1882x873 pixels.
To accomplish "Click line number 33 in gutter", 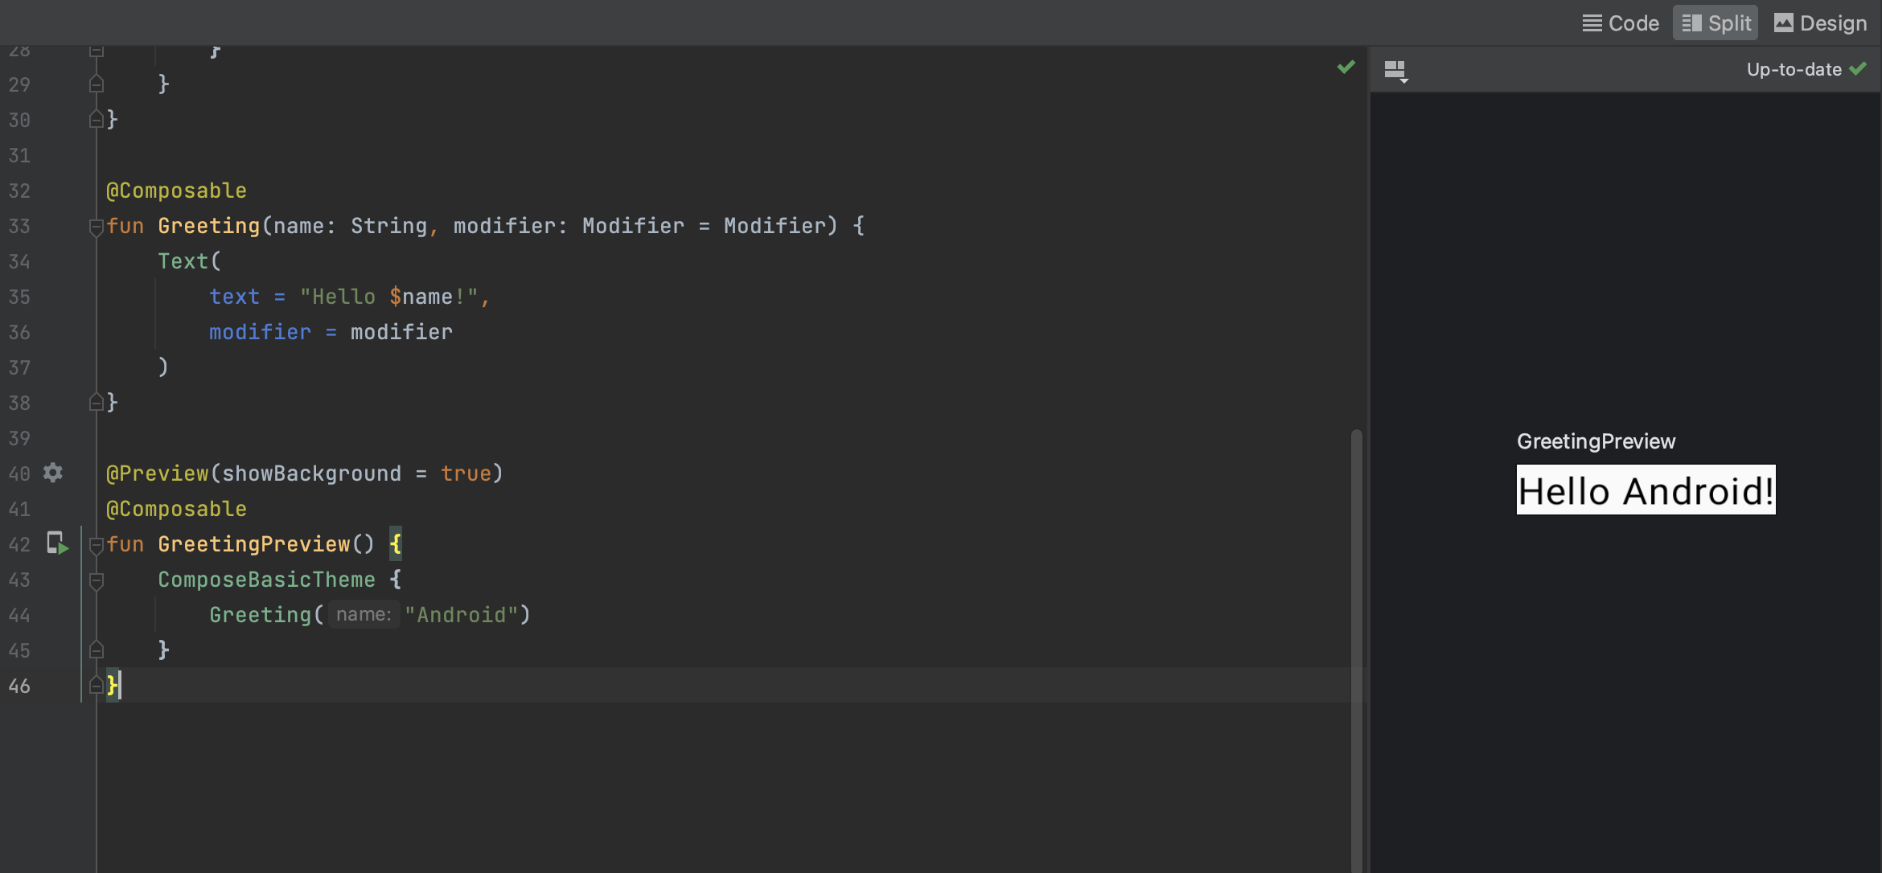I will pos(19,226).
